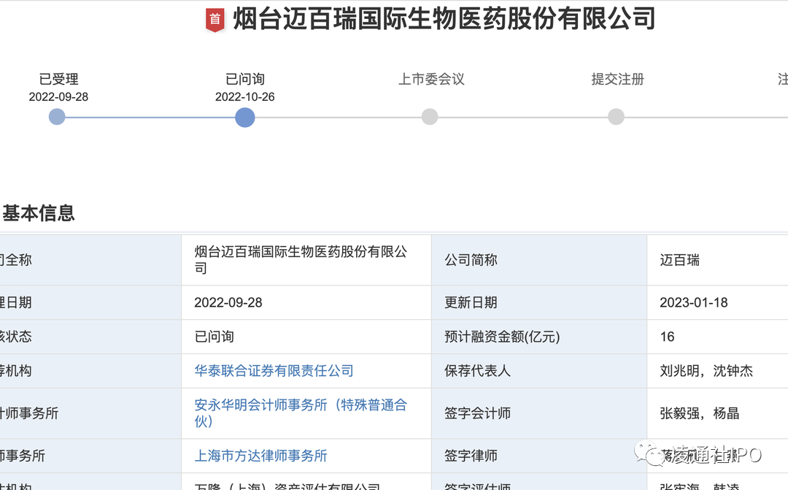
Task: Click the 上市委会议 stage label
Action: 431,79
